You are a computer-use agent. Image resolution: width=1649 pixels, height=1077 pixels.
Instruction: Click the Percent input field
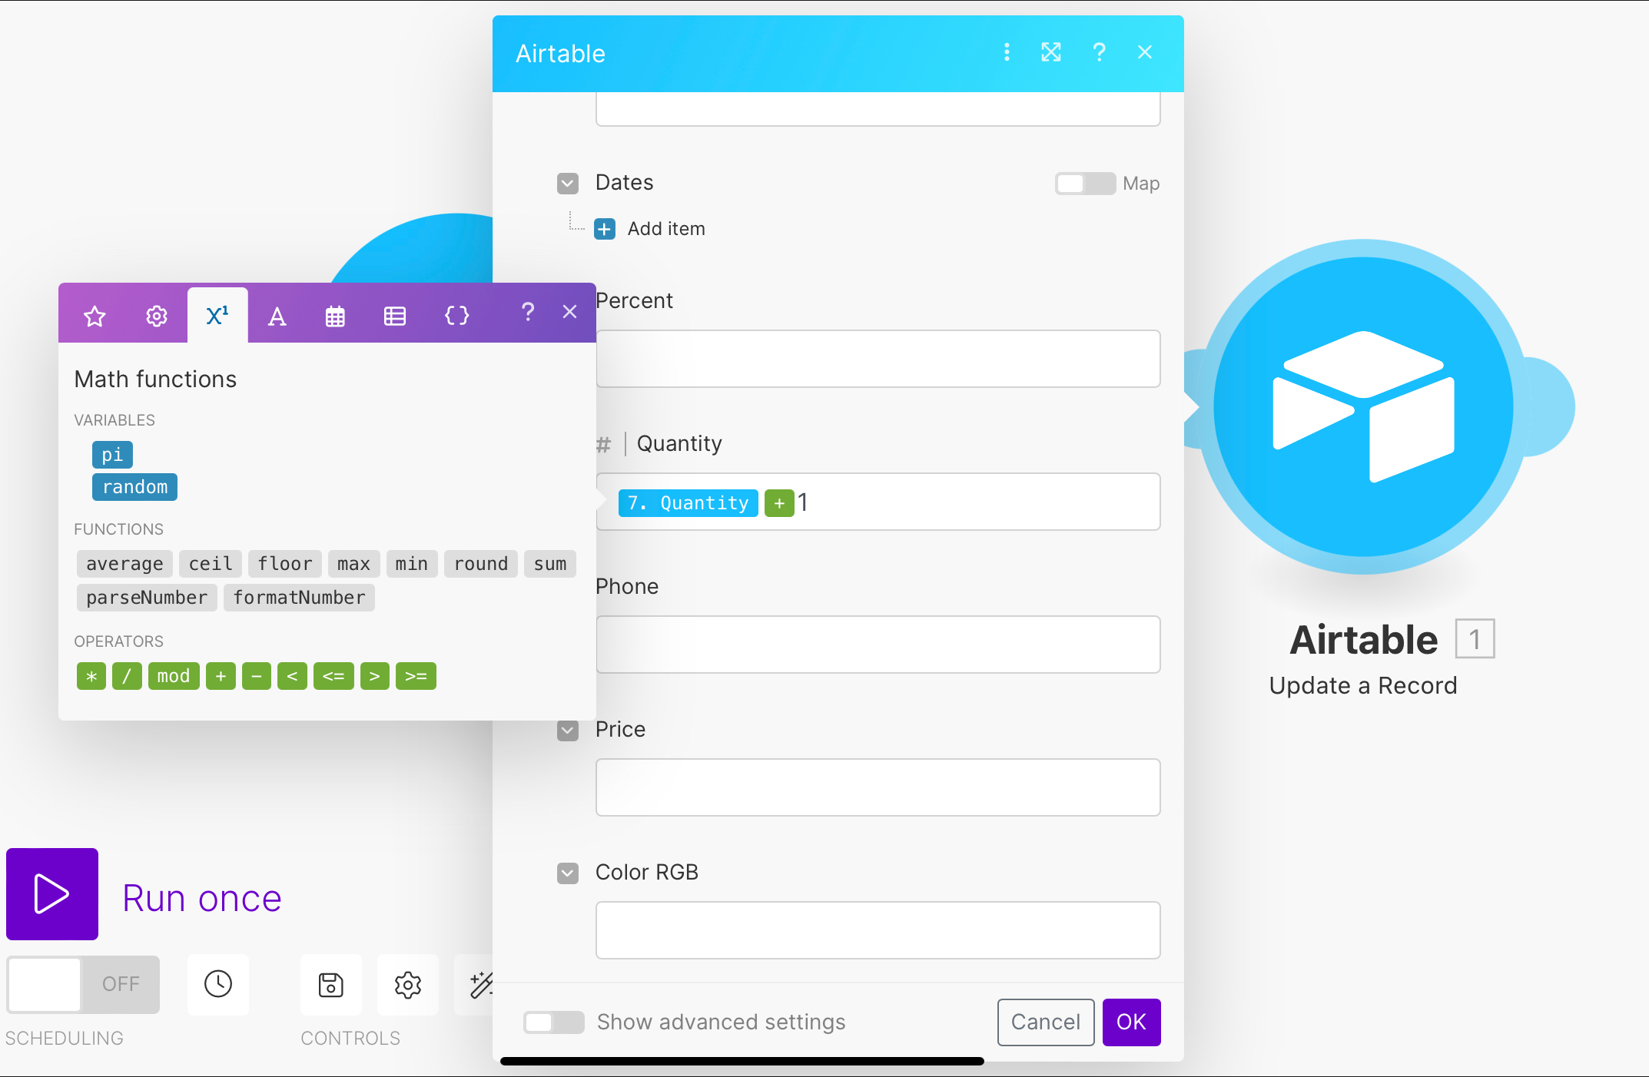pyautogui.click(x=878, y=359)
